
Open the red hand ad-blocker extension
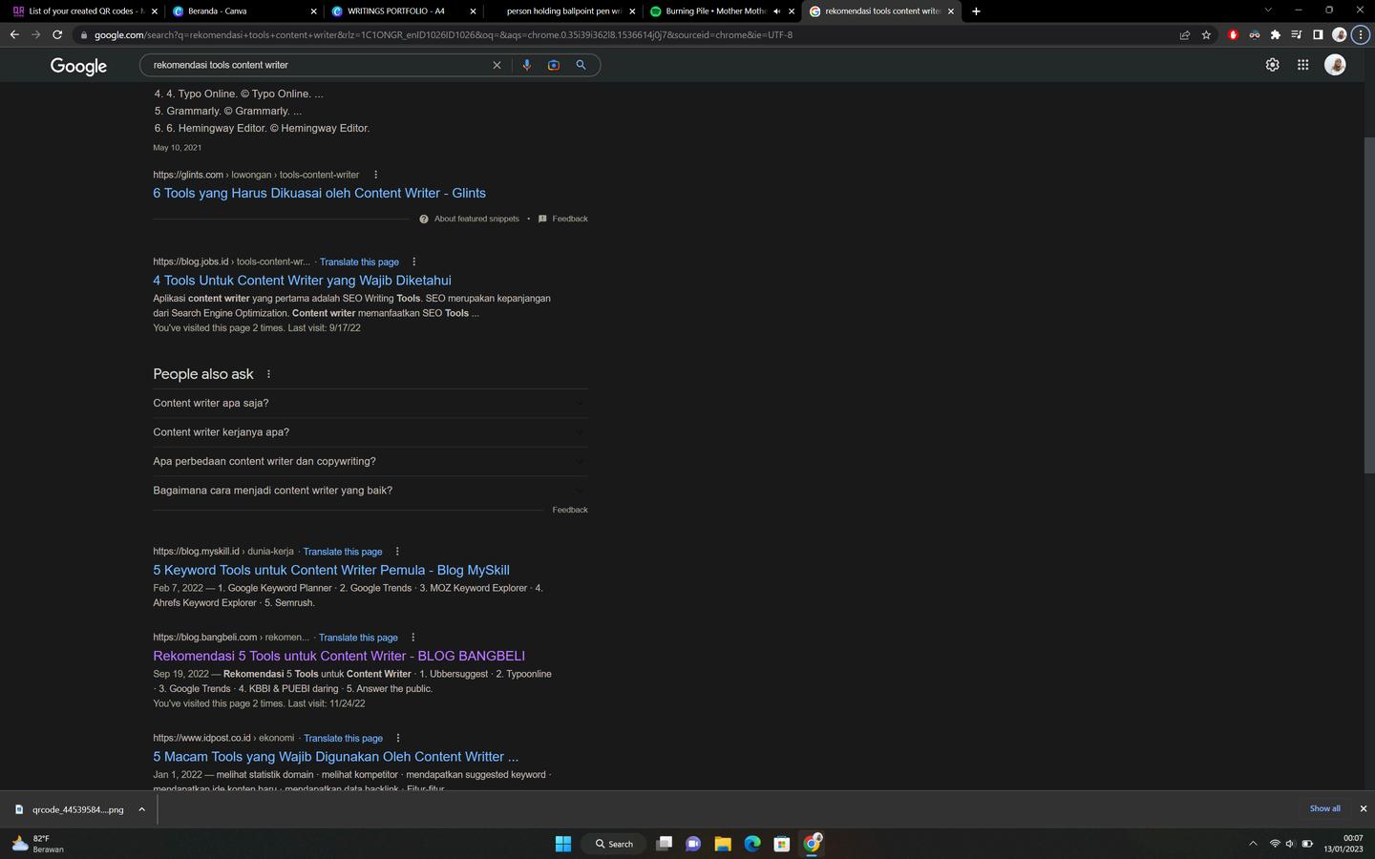1233,34
